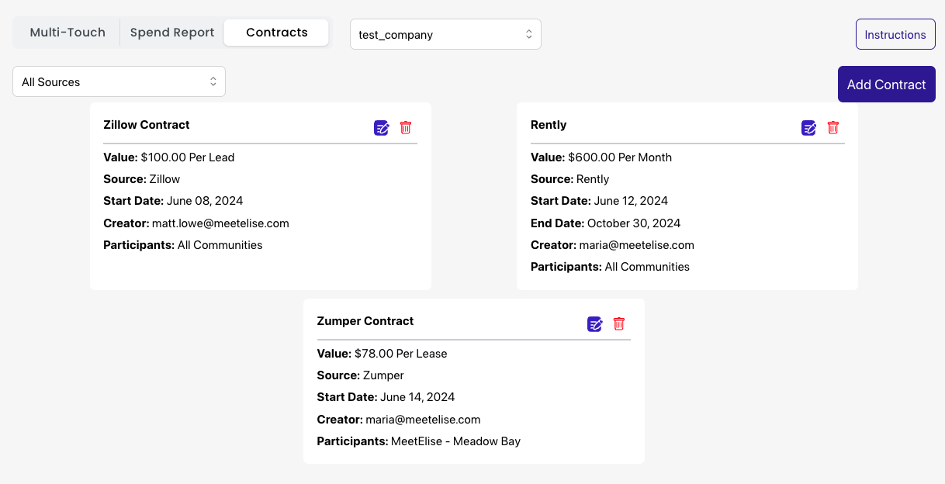
Task: Open the test_company dropdown
Action: click(445, 34)
